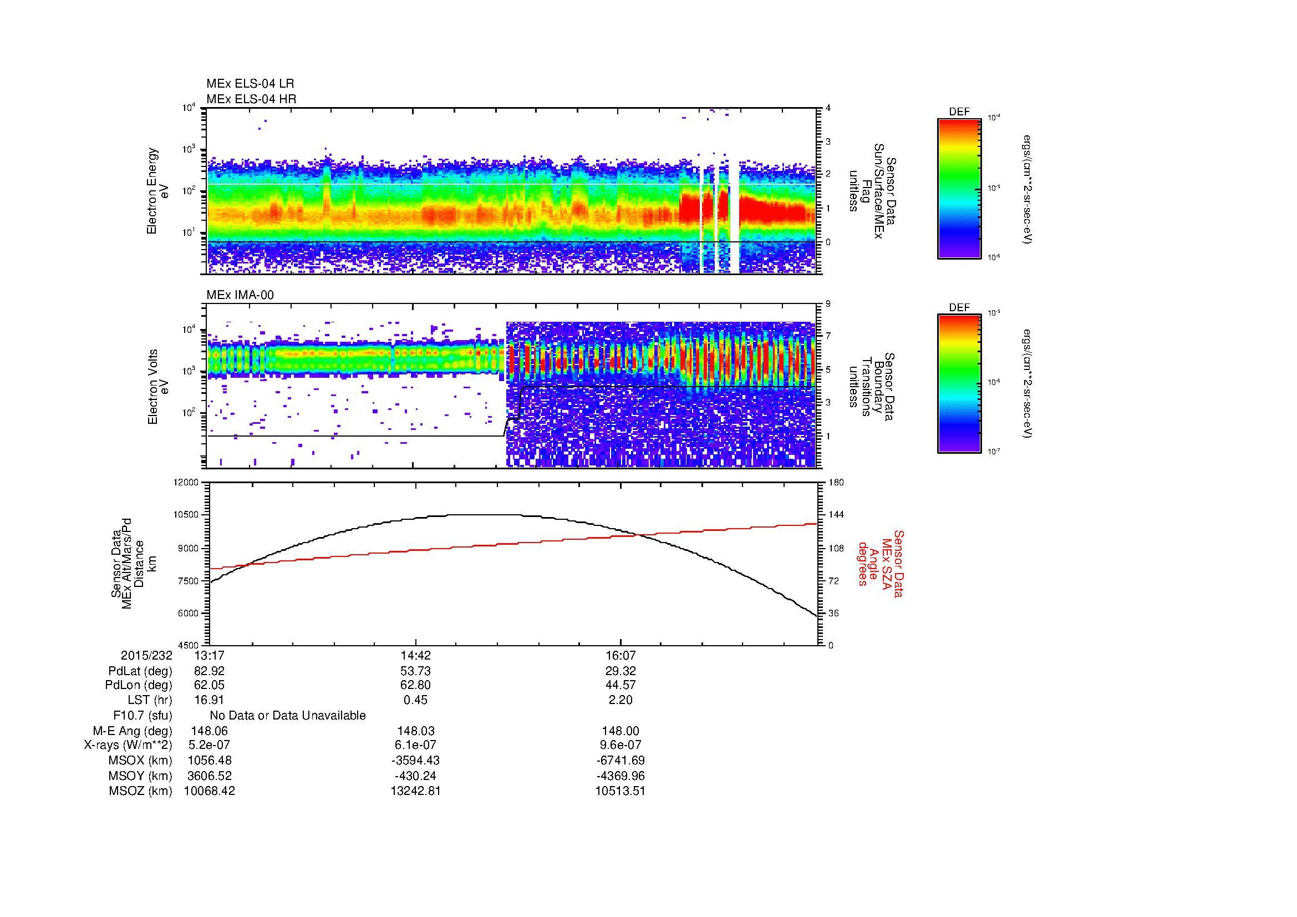Click the MSOZ value 10513.51
The image size is (1297, 917).
click(620, 791)
